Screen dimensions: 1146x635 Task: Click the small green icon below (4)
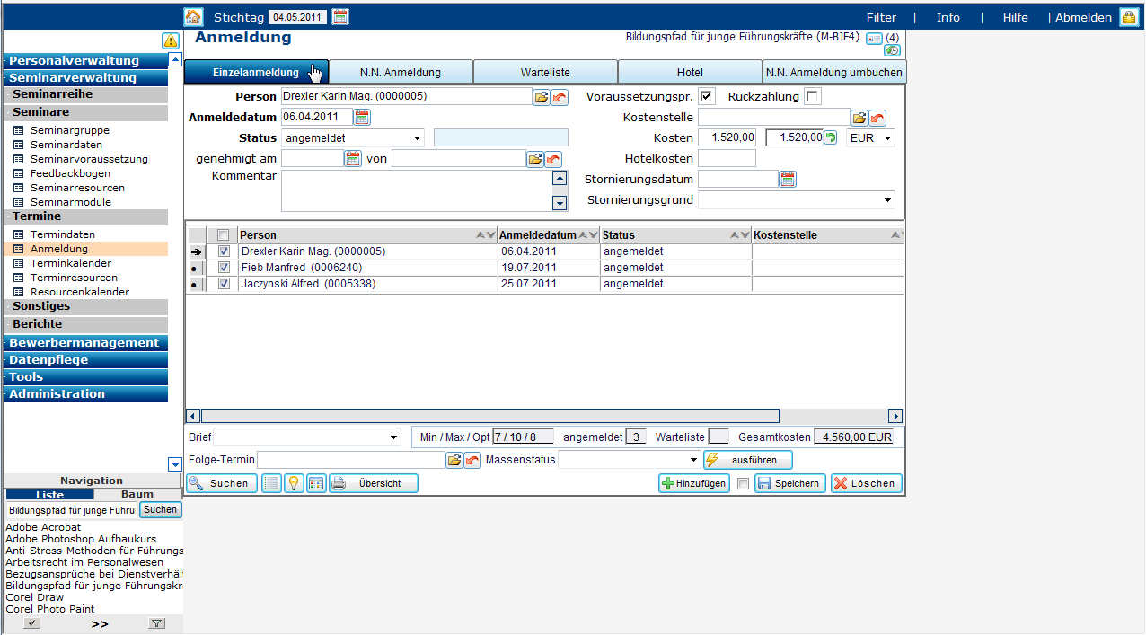pyautogui.click(x=892, y=50)
